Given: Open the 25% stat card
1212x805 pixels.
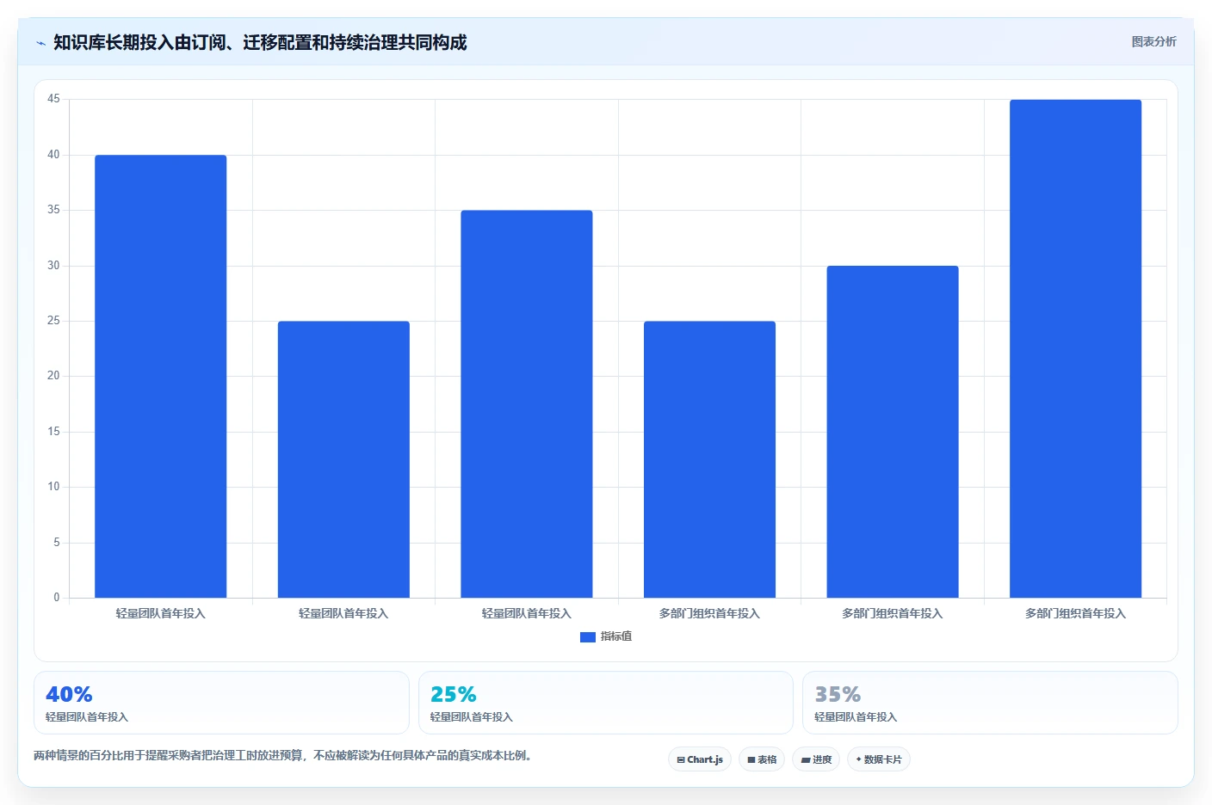Looking at the screenshot, I should coord(606,703).
